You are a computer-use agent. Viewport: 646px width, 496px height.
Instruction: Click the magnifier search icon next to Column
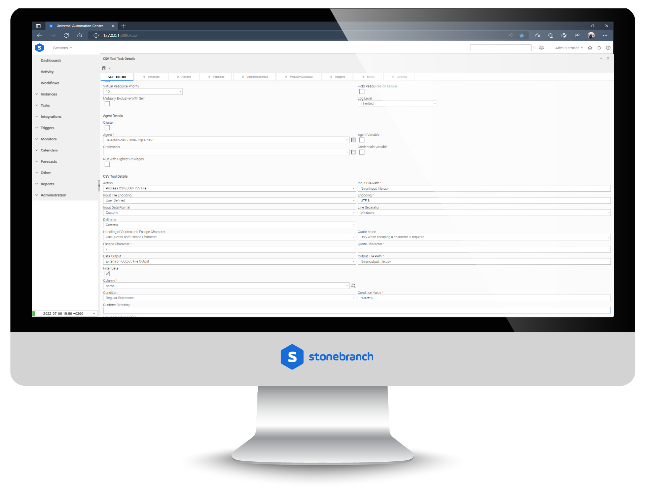pyautogui.click(x=353, y=285)
